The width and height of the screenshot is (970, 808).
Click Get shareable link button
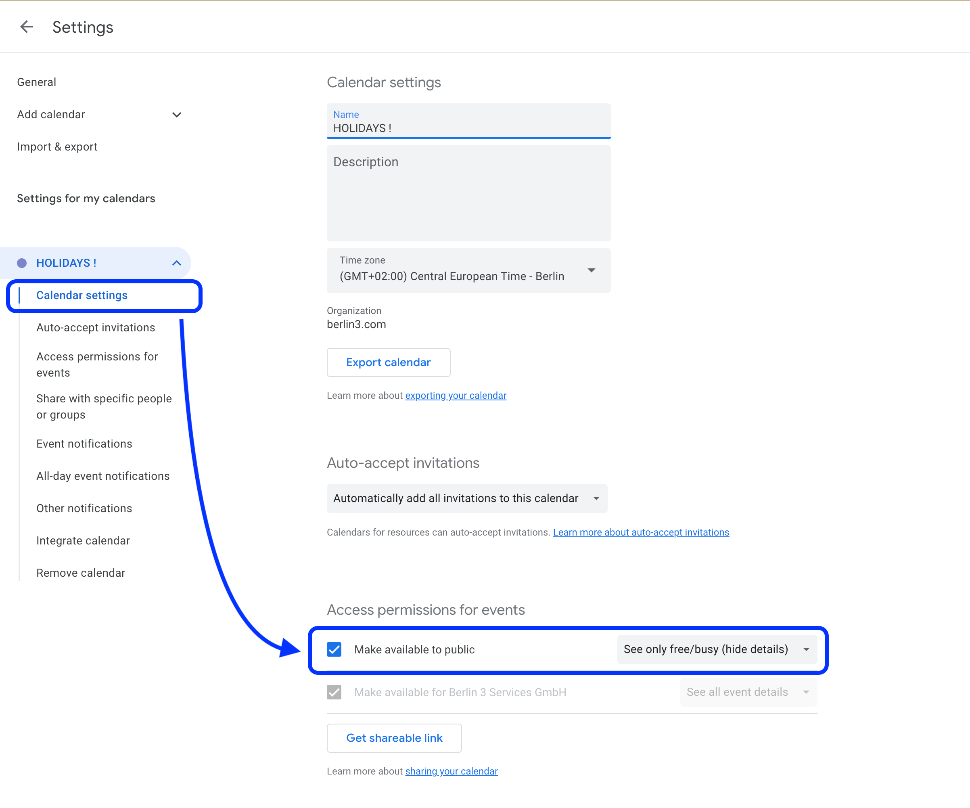(x=394, y=738)
